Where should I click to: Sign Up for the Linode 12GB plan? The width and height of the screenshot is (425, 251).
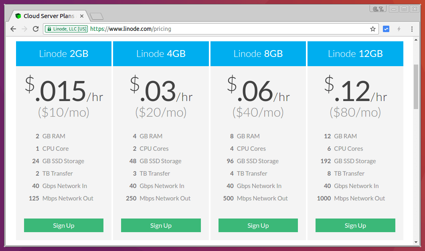pos(355,225)
